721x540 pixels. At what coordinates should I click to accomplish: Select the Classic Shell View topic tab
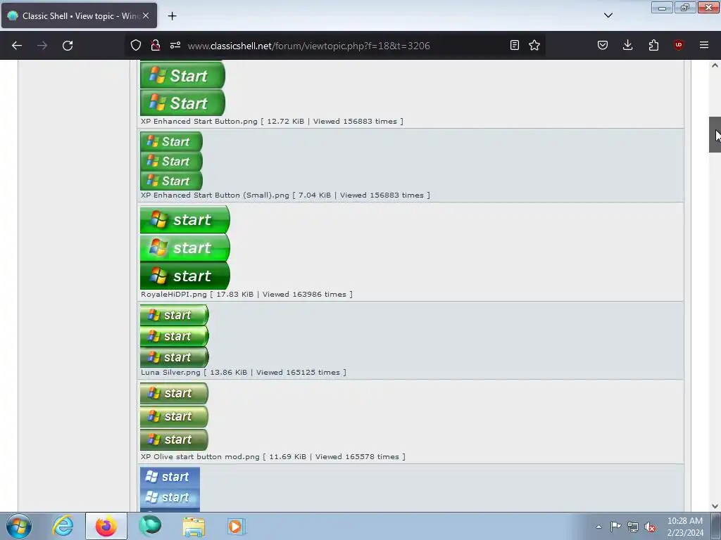[79, 15]
